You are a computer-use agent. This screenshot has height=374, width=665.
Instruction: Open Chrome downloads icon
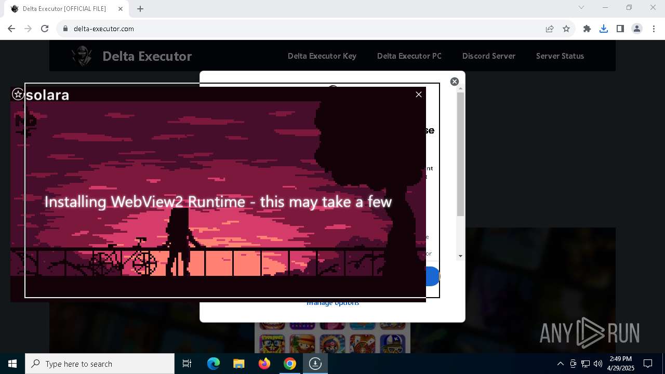[604, 29]
